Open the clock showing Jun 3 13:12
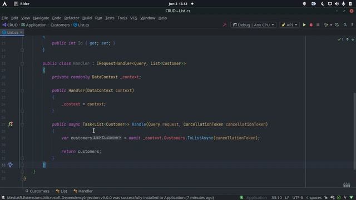The width and height of the screenshot is (356, 200). pyautogui.click(x=178, y=4)
